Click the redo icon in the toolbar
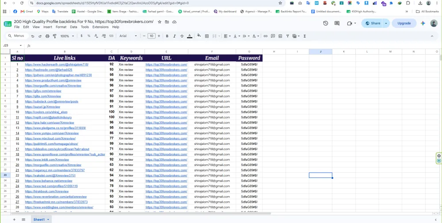Image resolution: width=442 pixels, height=223 pixels. coord(40,36)
